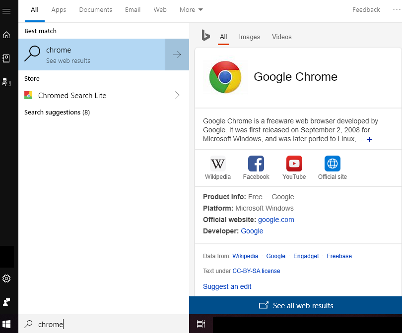Switch to the All filter tab
The height and width of the screenshot is (333, 402).
[35, 10]
